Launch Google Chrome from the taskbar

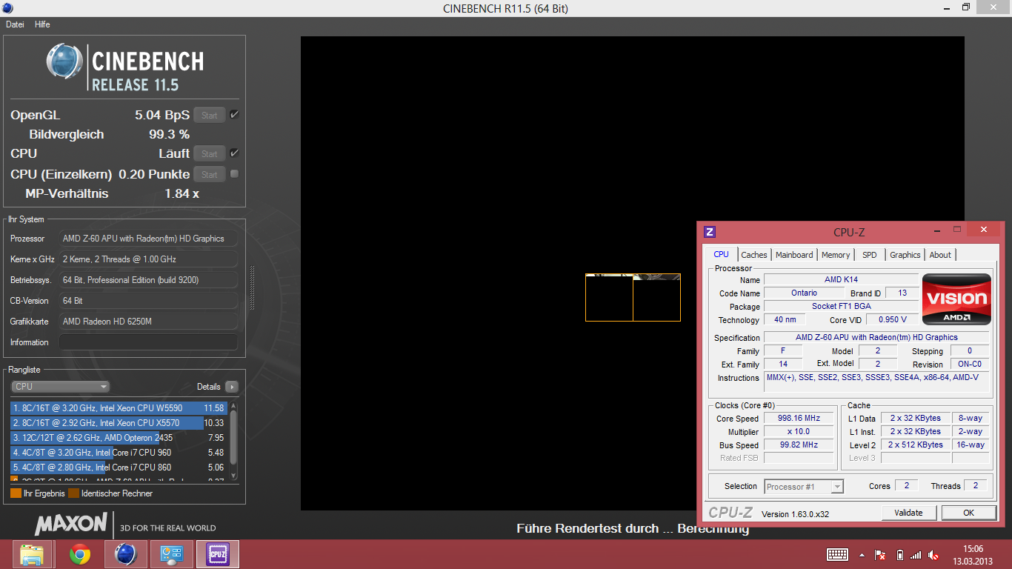[79, 553]
